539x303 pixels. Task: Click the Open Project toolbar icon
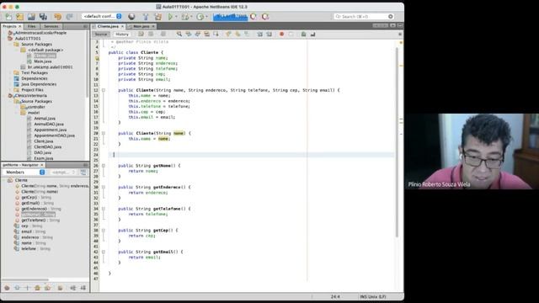tap(31, 17)
